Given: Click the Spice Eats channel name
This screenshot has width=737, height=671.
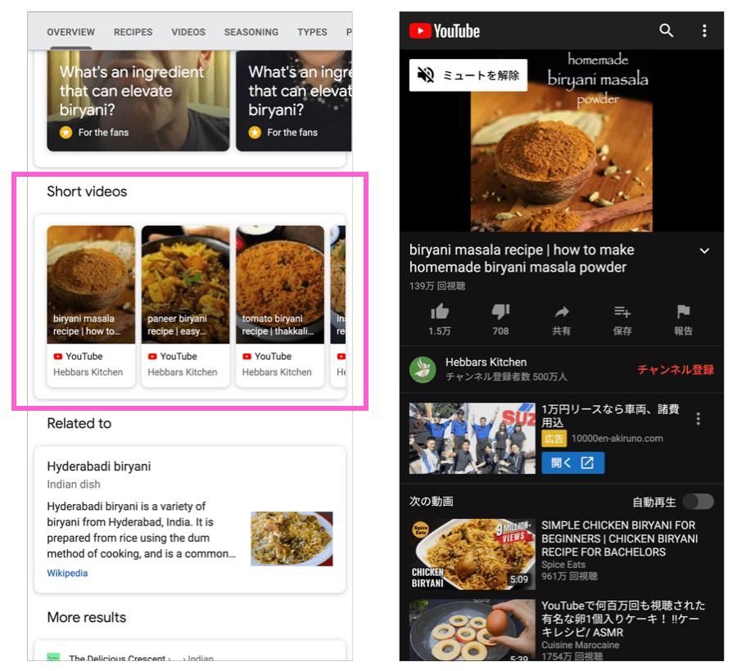Looking at the screenshot, I should pos(563,565).
